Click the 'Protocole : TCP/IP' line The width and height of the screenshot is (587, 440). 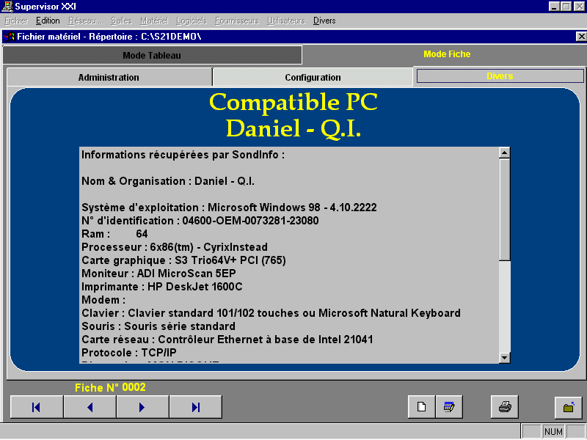tap(129, 353)
